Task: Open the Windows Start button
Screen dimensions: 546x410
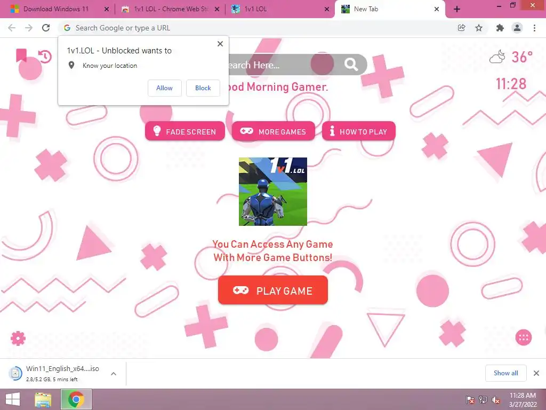Action: 13,399
